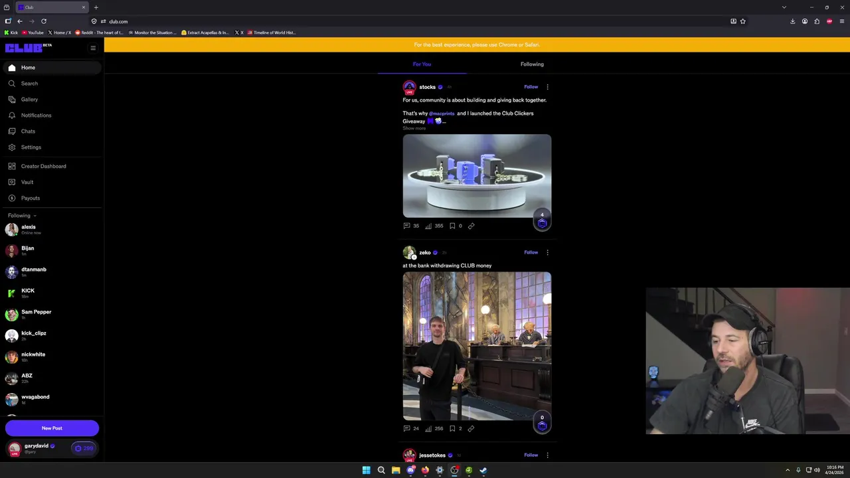Open the list all tabs chevron
Image resolution: width=850 pixels, height=478 pixels.
pos(784,7)
